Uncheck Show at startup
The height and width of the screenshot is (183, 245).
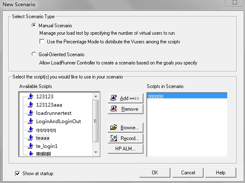click(x=17, y=173)
